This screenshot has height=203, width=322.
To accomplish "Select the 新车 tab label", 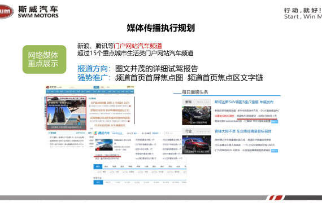I will tap(189, 102).
